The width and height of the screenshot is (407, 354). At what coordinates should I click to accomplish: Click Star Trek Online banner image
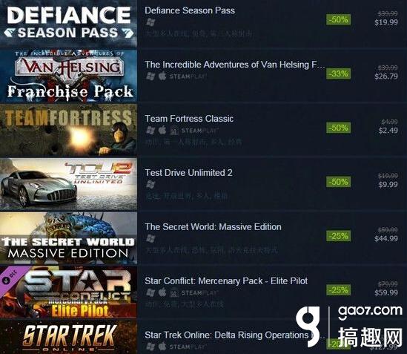(x=68, y=337)
